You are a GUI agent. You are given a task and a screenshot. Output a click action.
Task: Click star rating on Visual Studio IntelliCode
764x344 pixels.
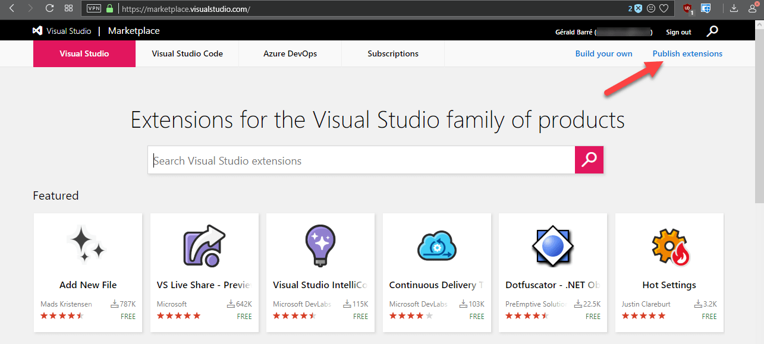tap(295, 316)
